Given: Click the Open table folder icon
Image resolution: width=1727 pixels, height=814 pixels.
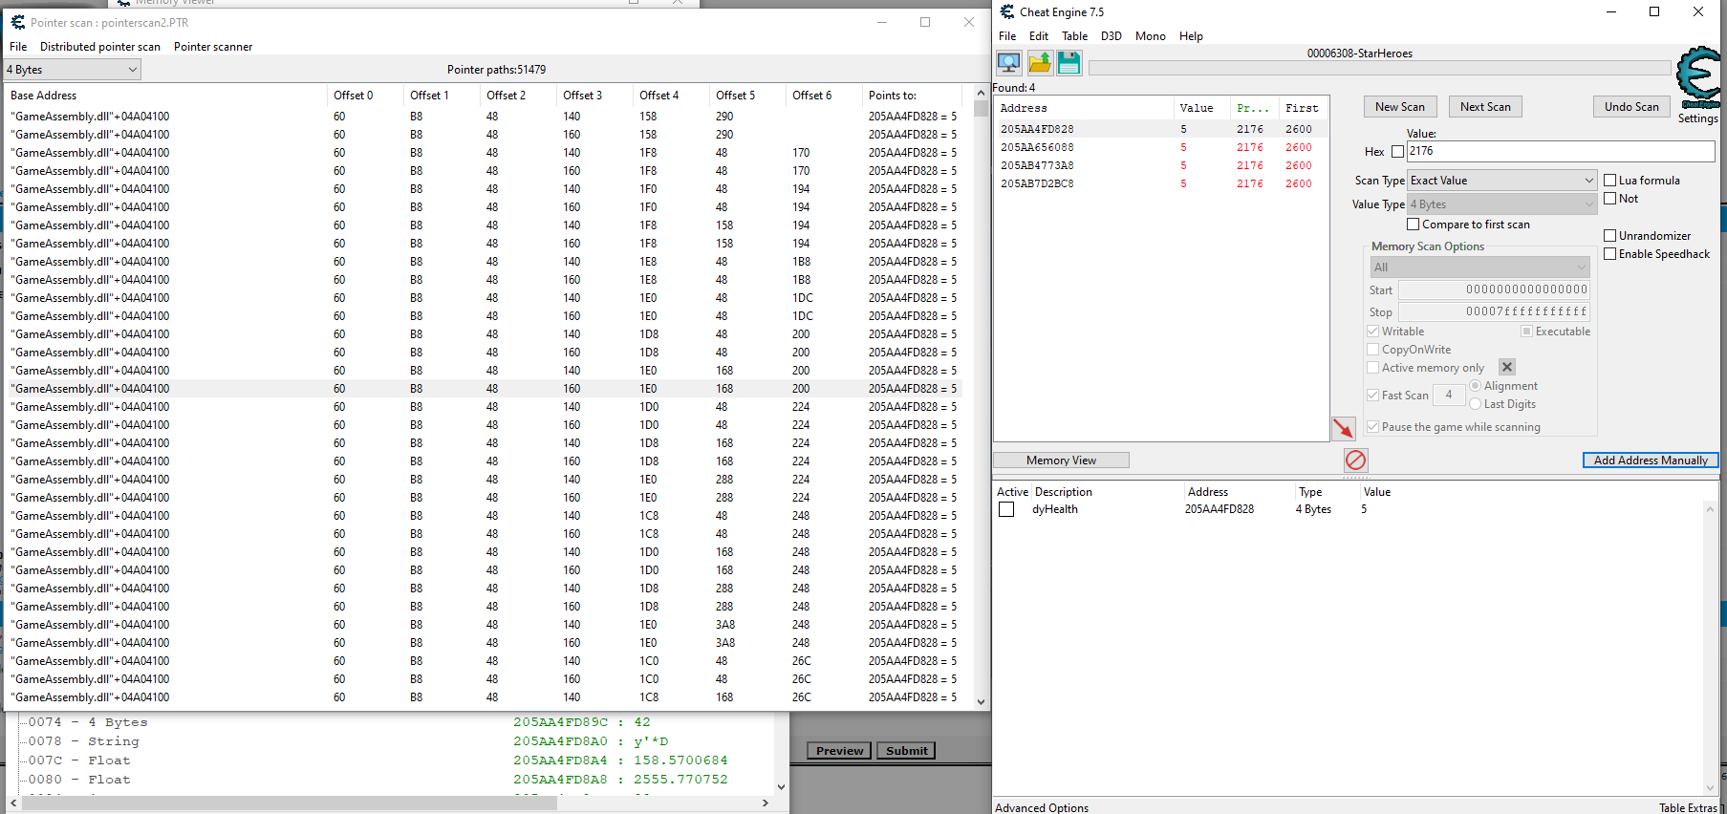Looking at the screenshot, I should [x=1039, y=63].
